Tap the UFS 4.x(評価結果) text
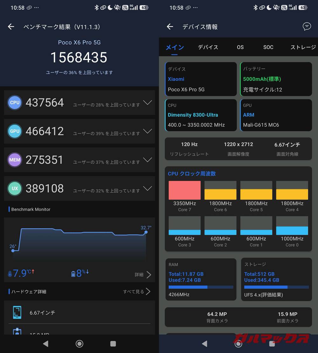 pos(263,295)
